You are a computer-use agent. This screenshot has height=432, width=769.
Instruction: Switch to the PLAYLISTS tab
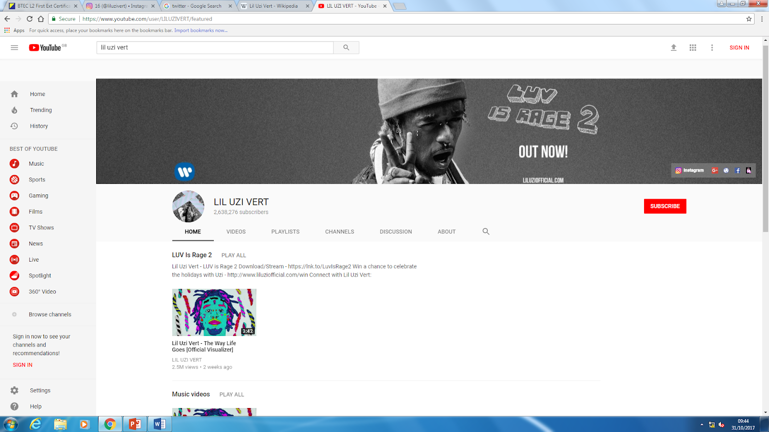pos(285,231)
